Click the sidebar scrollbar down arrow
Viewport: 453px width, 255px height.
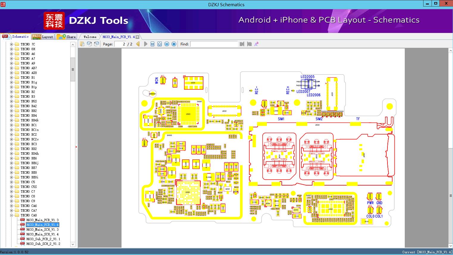coord(73,244)
